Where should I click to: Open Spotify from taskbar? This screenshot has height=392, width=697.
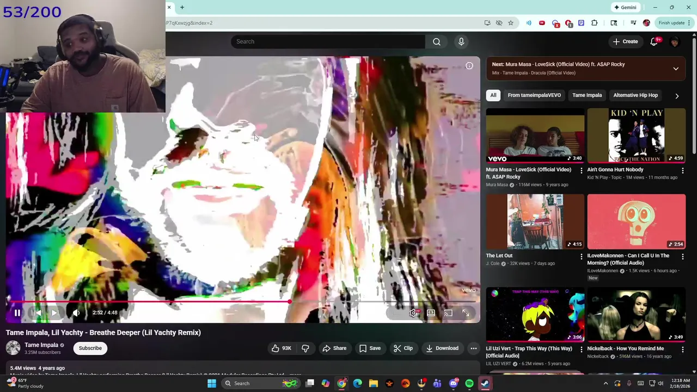pos(469,383)
